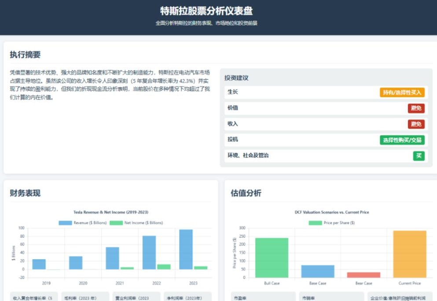Click the 买 badge in 环境、社会及管治 row

pos(419,156)
